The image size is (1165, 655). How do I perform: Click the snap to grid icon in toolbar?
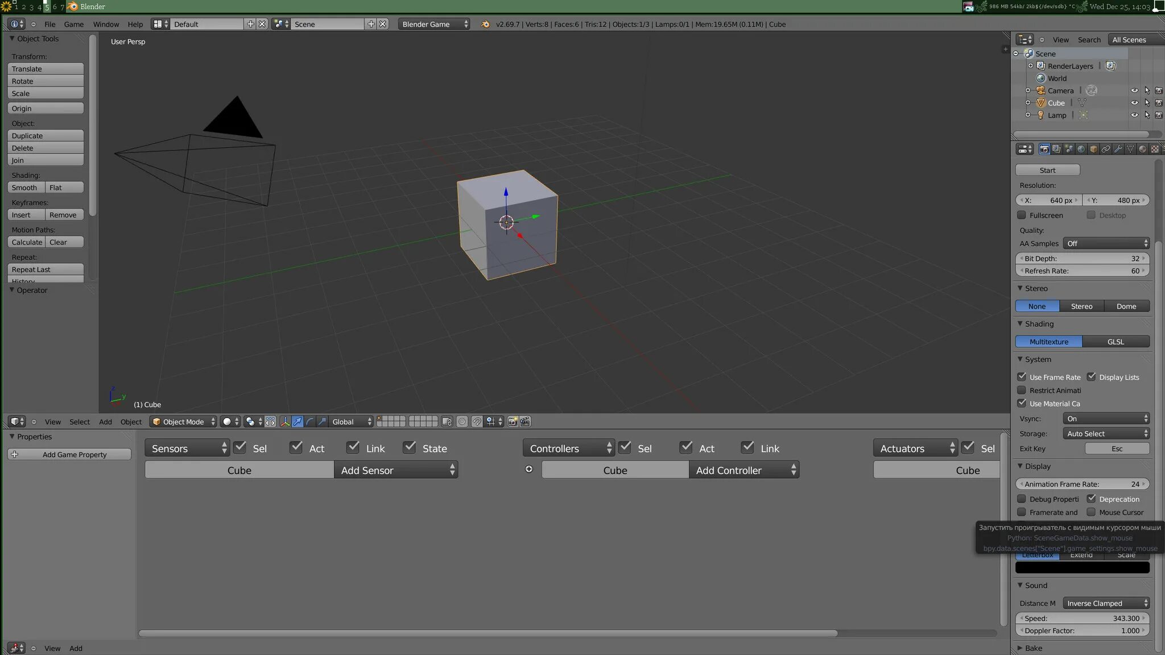pos(489,421)
